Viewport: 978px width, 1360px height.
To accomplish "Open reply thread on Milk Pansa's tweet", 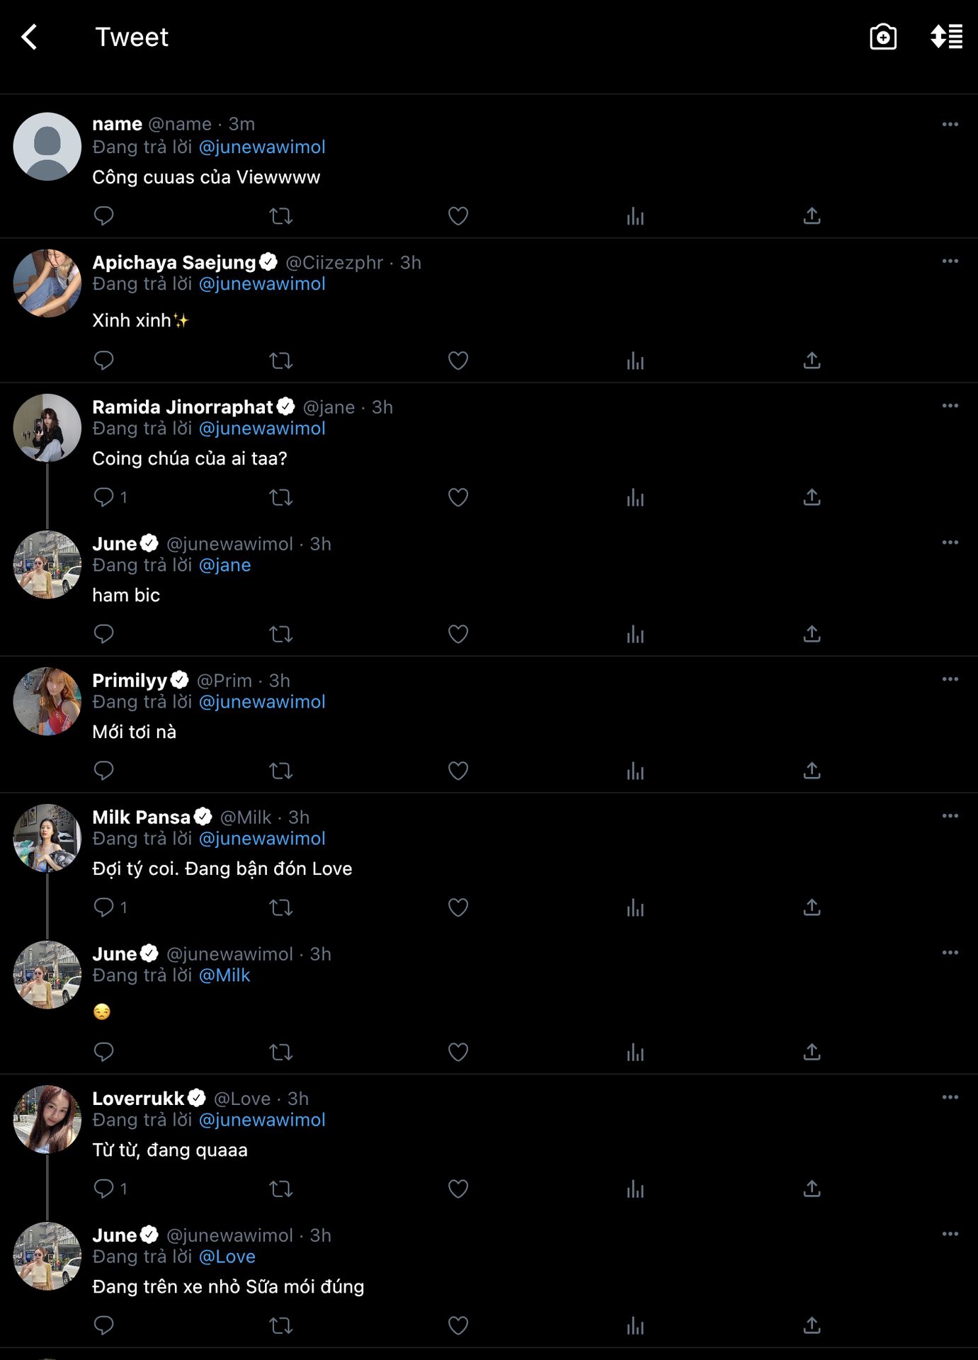I will (x=110, y=907).
